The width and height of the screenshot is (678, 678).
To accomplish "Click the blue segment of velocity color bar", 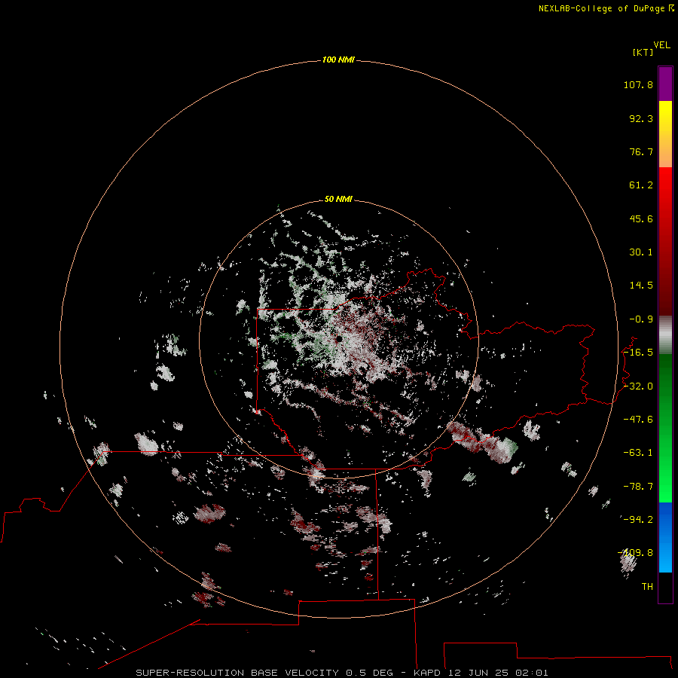I will point(665,537).
